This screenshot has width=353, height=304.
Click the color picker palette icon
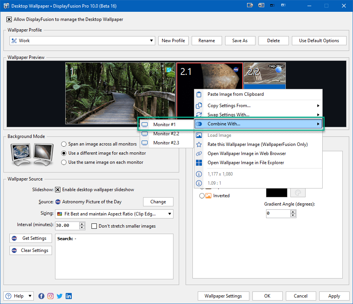click(x=298, y=193)
